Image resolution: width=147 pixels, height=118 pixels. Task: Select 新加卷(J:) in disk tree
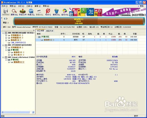tap(19, 62)
